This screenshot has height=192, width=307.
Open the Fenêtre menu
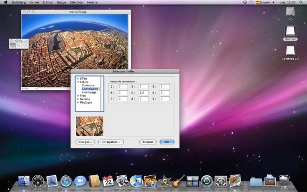(x=92, y=2)
